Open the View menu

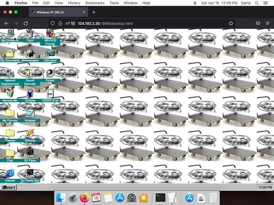(x=59, y=3)
